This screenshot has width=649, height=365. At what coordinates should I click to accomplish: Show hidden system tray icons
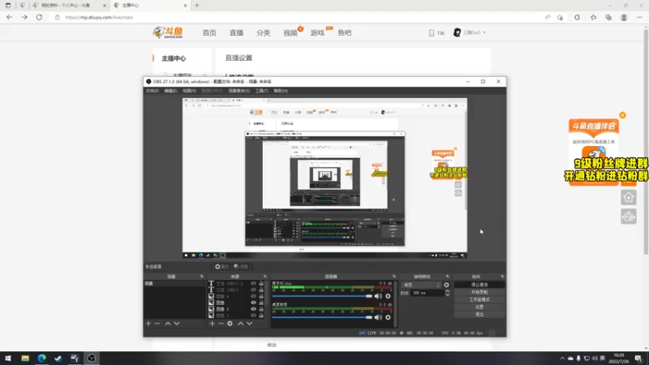click(x=562, y=359)
